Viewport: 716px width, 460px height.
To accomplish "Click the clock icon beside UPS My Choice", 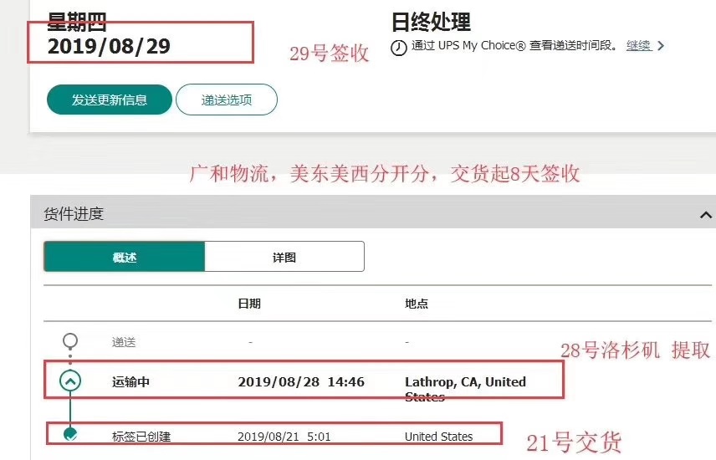I will (x=399, y=48).
